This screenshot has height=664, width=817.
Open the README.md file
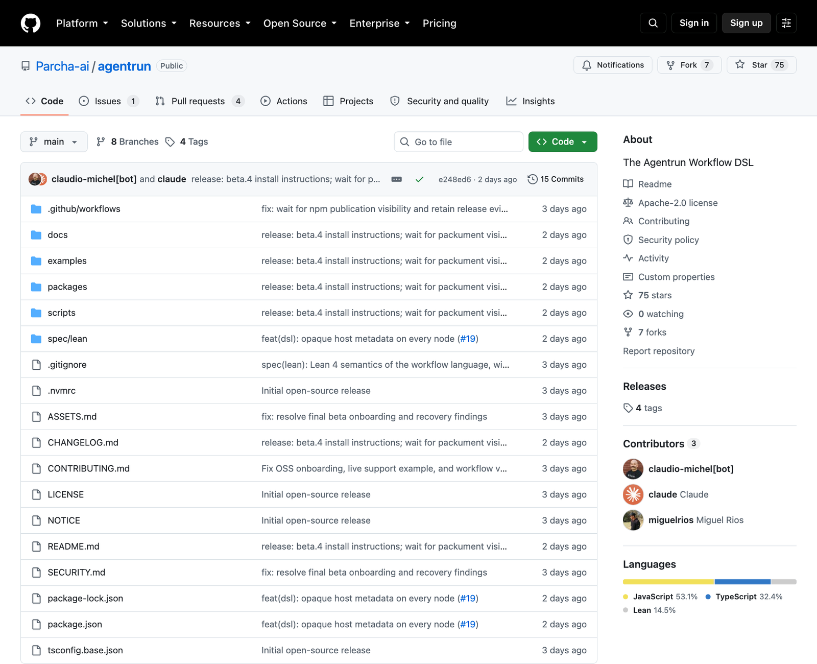tap(74, 547)
